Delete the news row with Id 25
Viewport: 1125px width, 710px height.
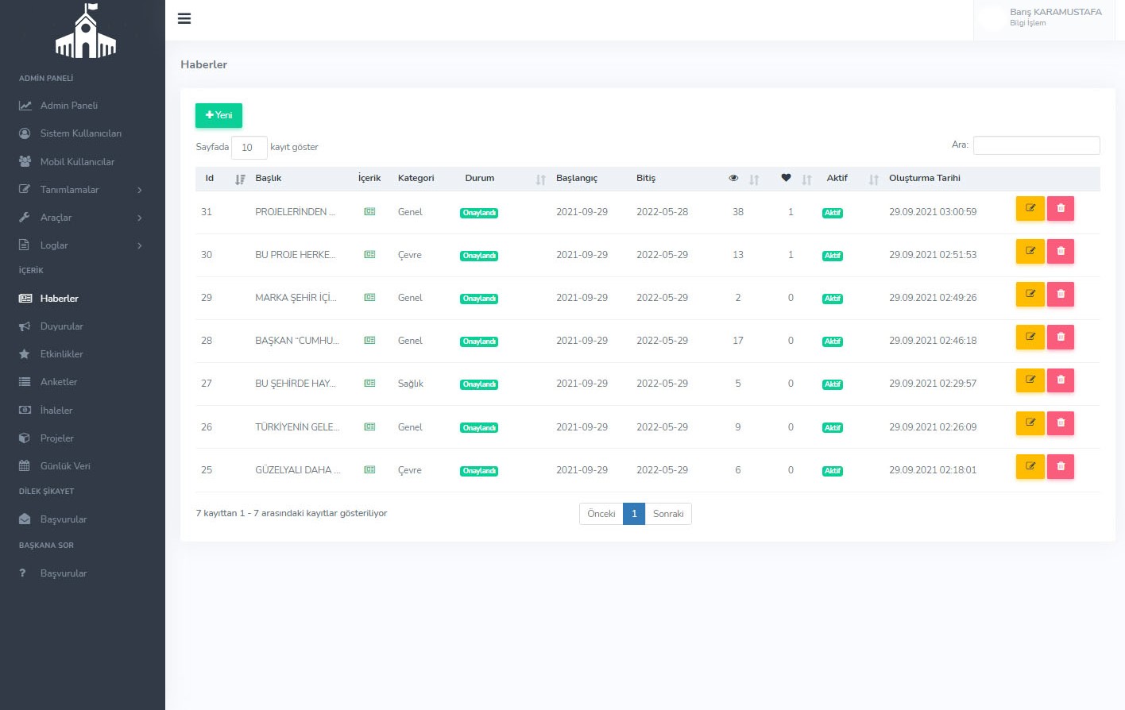point(1061,466)
